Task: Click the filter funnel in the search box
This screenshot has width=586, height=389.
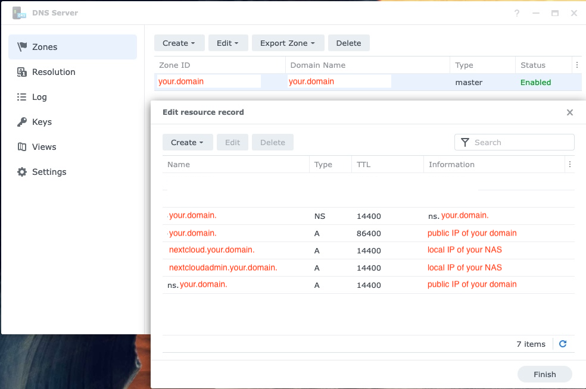Action: point(465,142)
